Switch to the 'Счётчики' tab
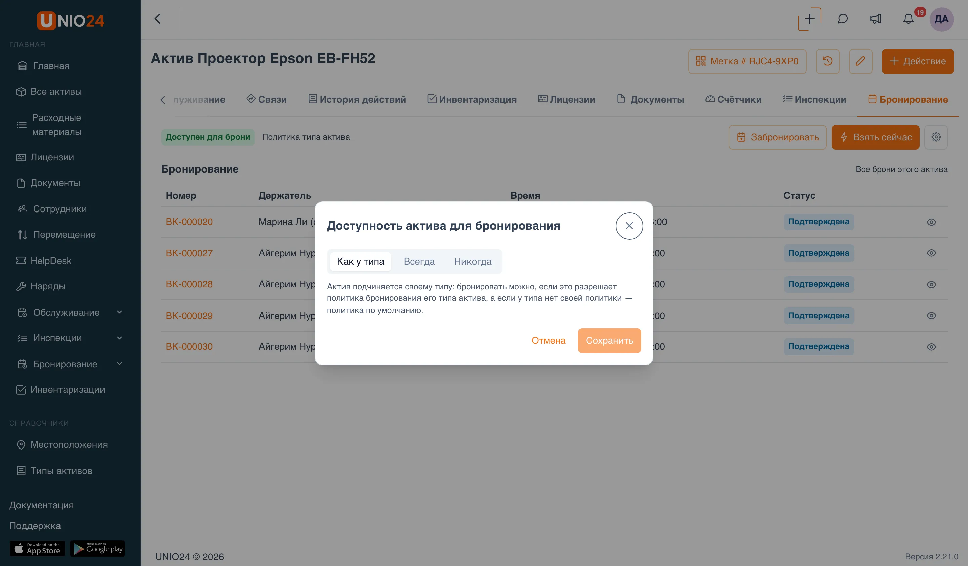Image resolution: width=968 pixels, height=566 pixels. tap(733, 99)
